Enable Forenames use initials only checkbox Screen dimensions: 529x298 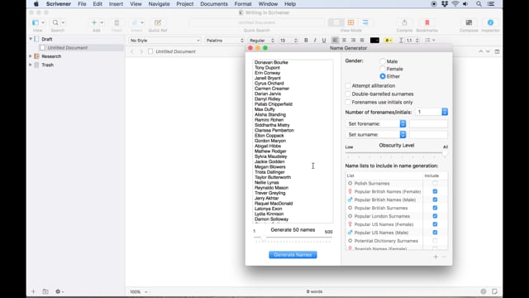pos(348,102)
